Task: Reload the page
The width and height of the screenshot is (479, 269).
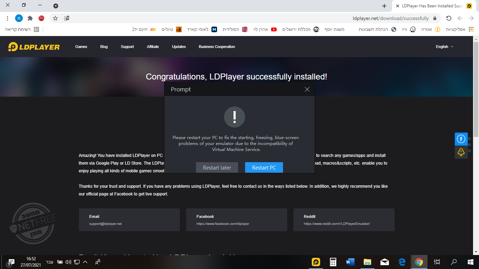Action: coord(449,18)
